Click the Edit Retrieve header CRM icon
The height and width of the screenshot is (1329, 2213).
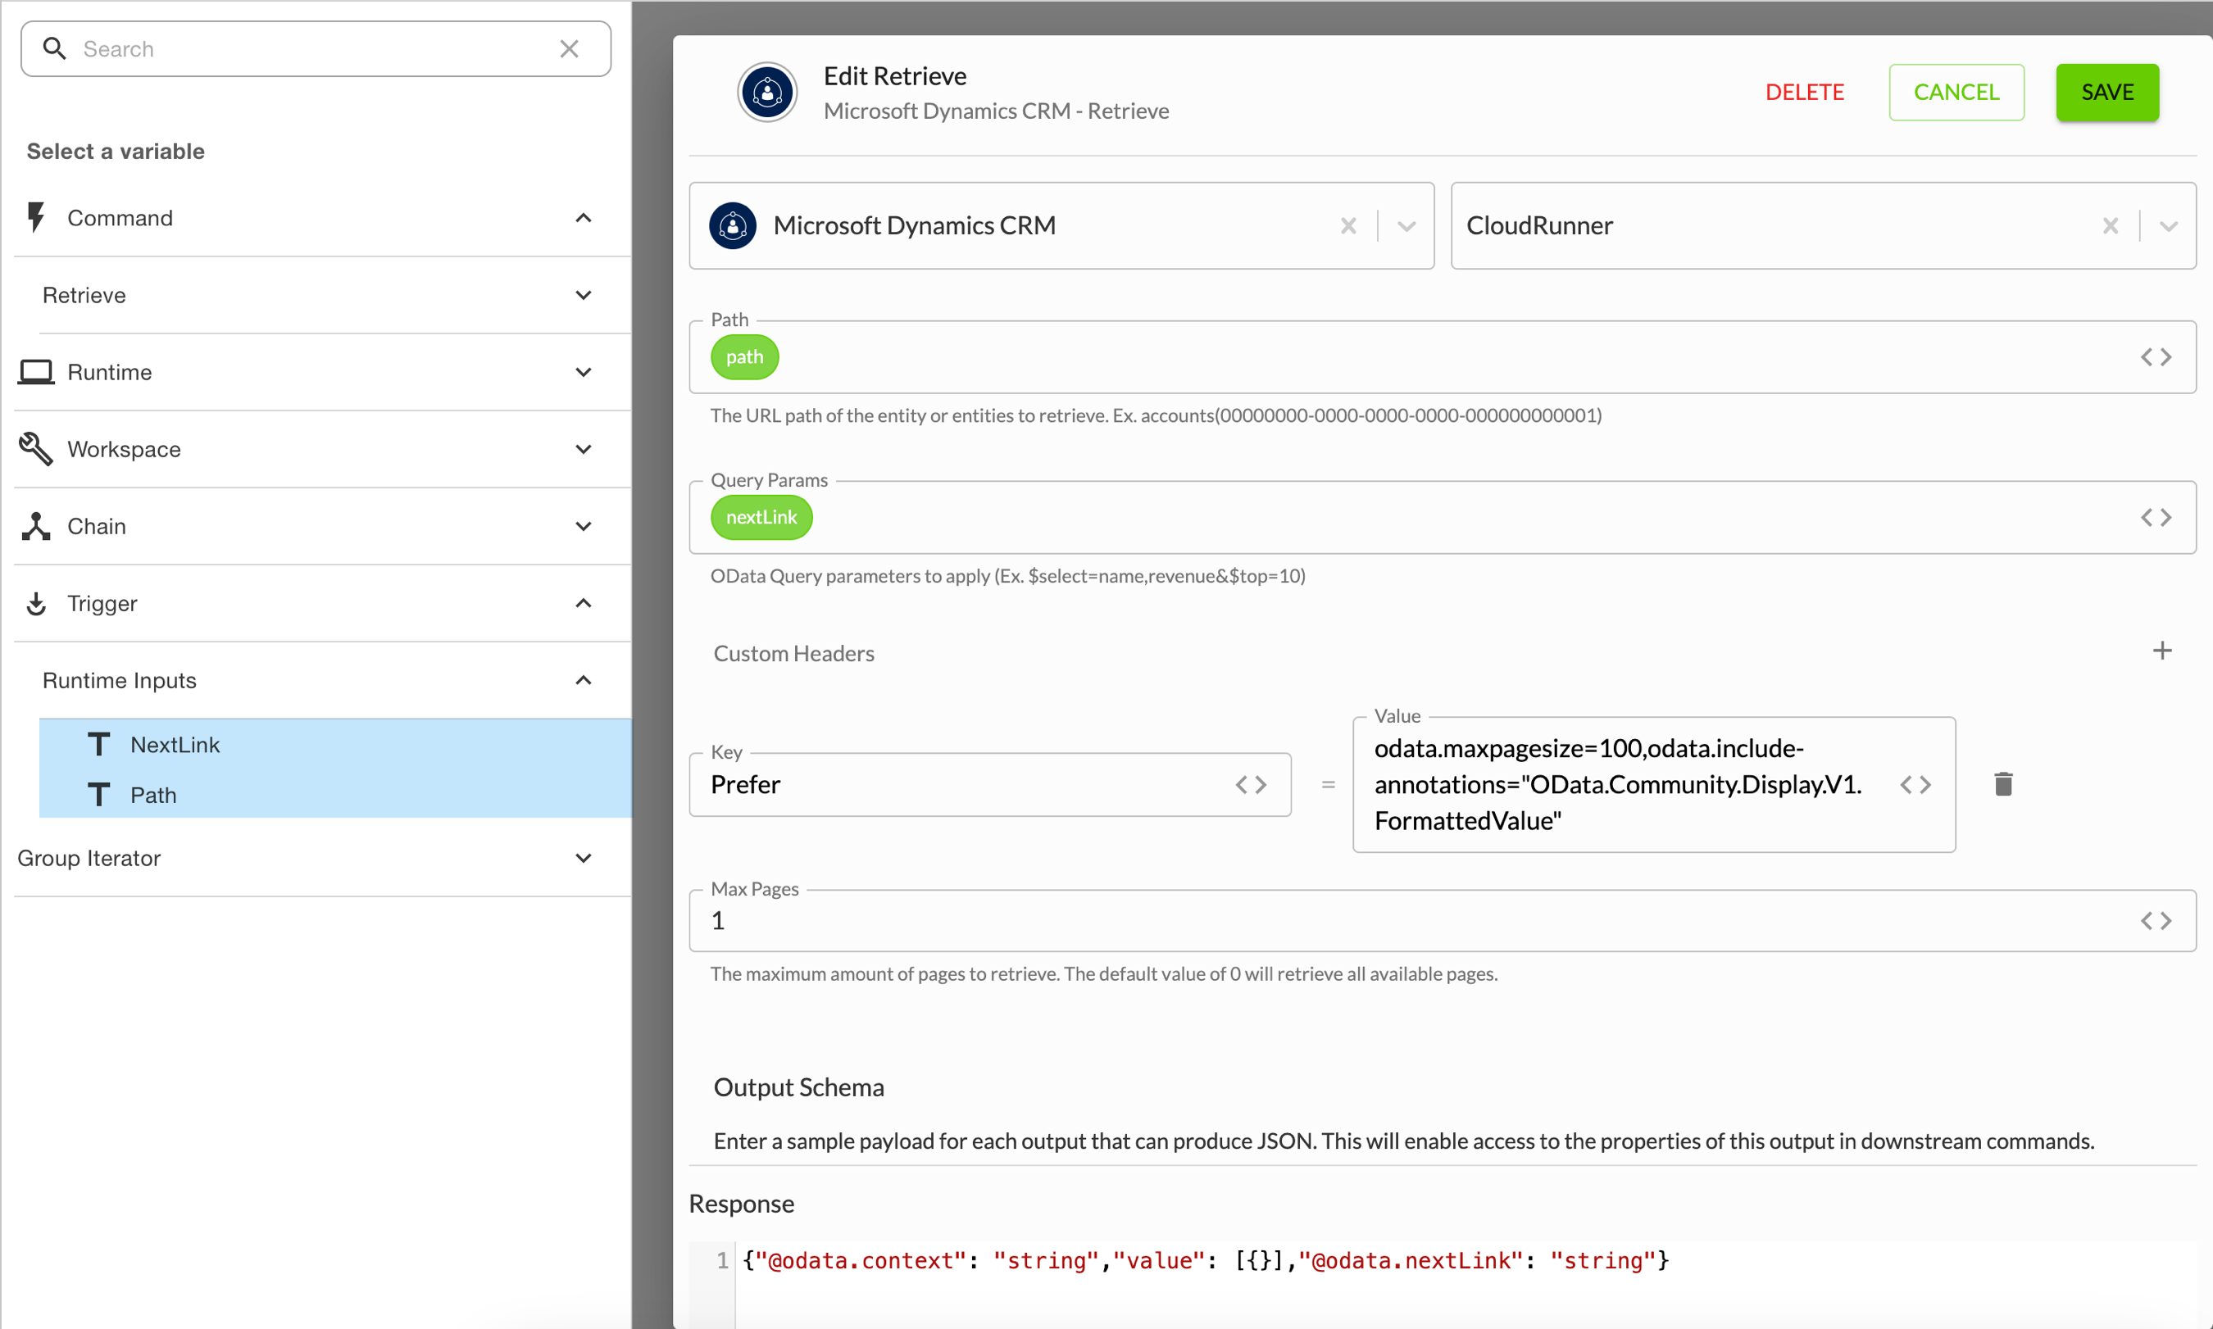tap(766, 93)
